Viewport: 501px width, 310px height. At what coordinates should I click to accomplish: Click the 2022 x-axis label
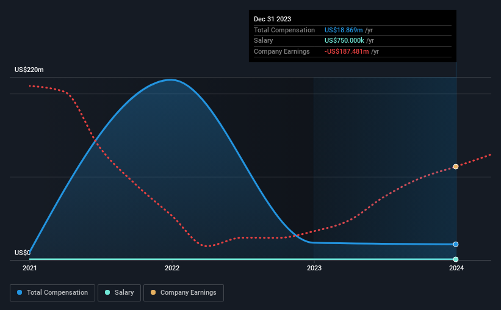tap(172, 268)
